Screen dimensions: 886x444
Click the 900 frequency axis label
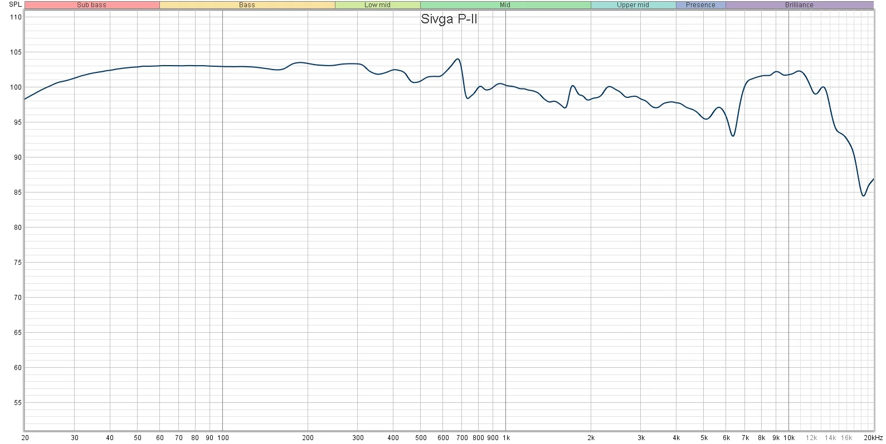pyautogui.click(x=493, y=438)
